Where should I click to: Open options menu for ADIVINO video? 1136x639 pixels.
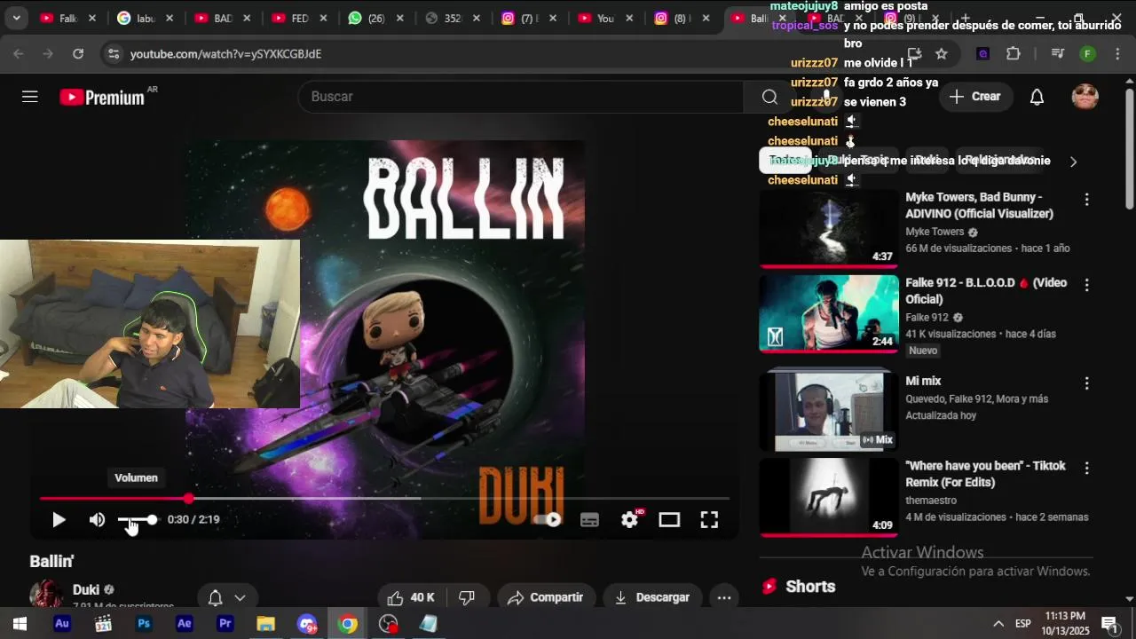pos(1086,200)
